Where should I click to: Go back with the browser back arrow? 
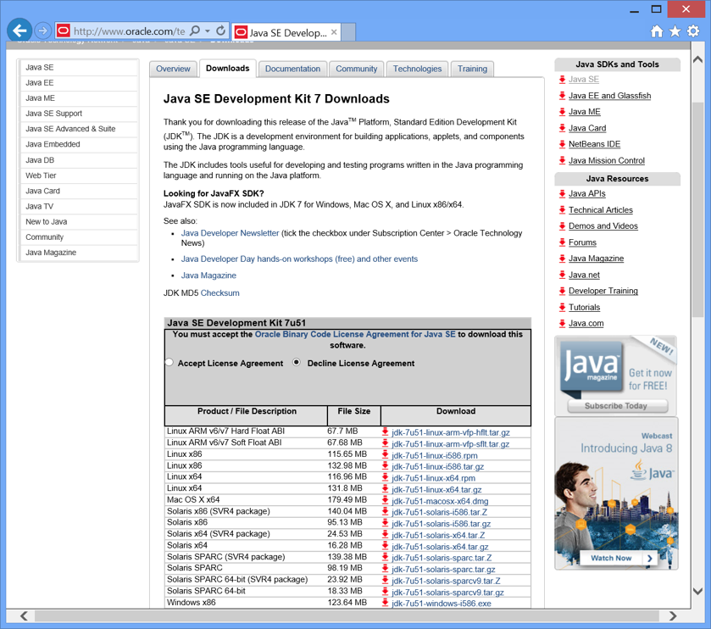pyautogui.click(x=19, y=31)
